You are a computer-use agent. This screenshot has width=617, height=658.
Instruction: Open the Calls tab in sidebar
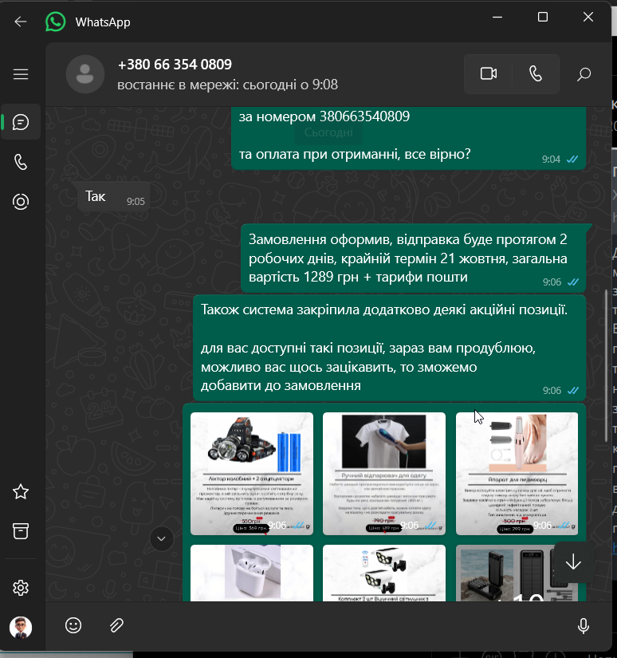pos(21,162)
